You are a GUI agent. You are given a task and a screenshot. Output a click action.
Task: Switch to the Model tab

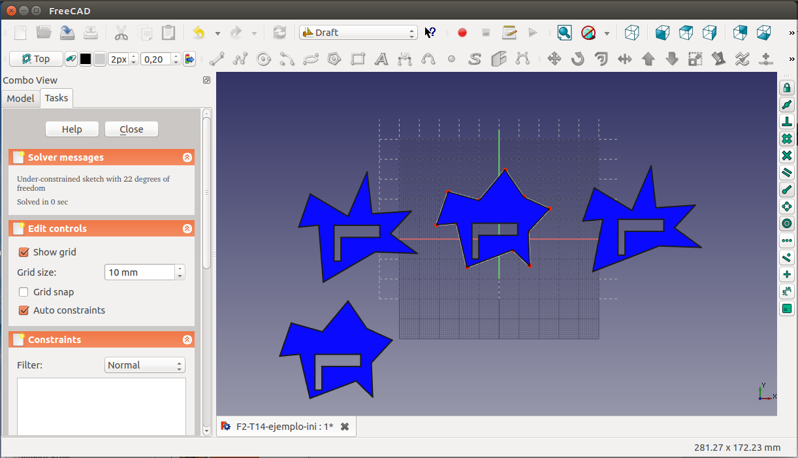point(20,98)
